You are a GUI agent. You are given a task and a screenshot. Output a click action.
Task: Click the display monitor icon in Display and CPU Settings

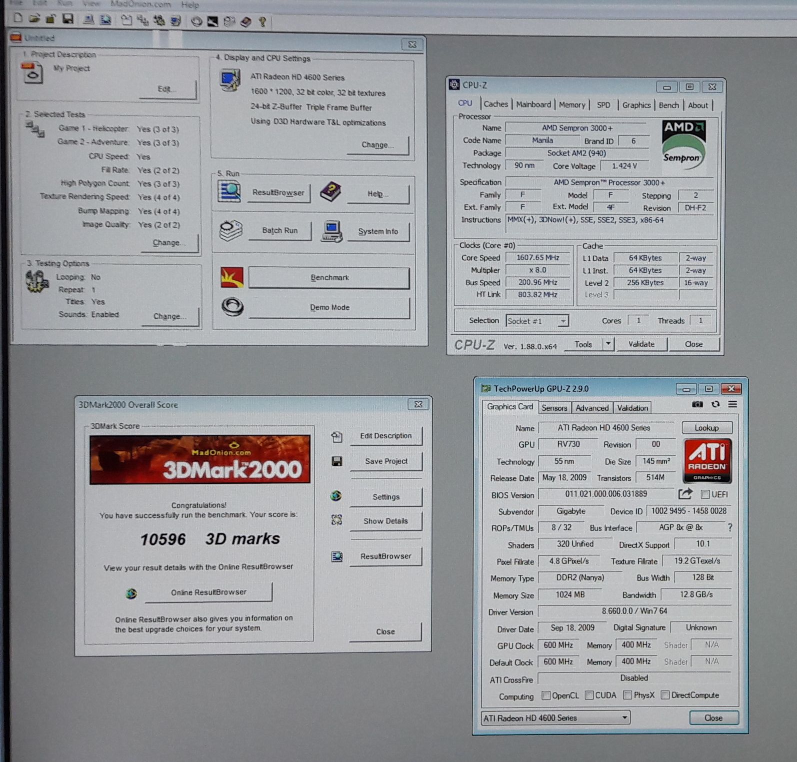click(230, 81)
